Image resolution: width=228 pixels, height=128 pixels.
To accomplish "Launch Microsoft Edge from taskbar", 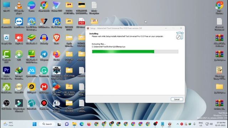I will coord(82,124).
